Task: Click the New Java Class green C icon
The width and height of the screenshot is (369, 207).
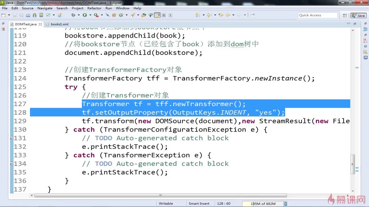Action: pyautogui.click(x=121, y=15)
